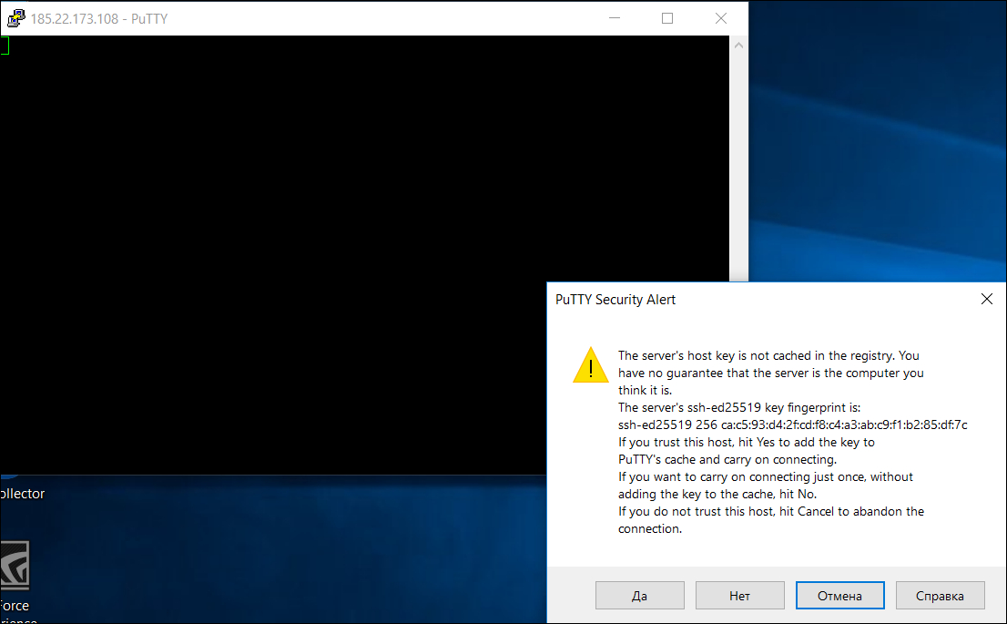This screenshot has height=624, width=1007.
Task: Click the highlighted Отмена button
Action: point(839,595)
